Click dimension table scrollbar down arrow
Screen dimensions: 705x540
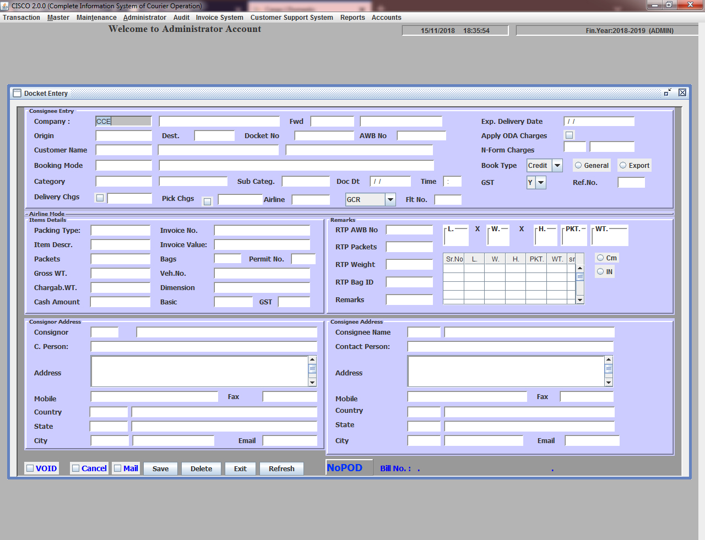pyautogui.click(x=580, y=300)
